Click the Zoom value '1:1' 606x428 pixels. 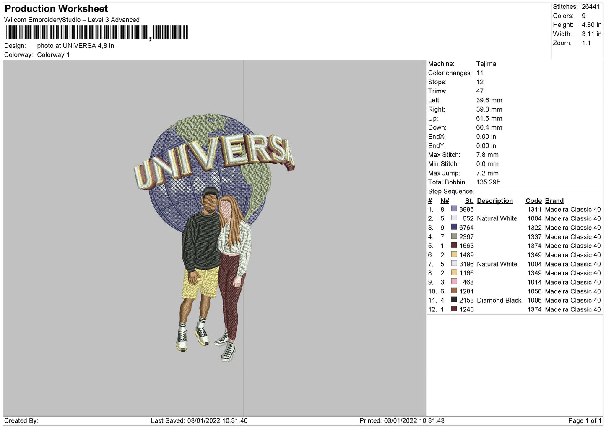586,43
